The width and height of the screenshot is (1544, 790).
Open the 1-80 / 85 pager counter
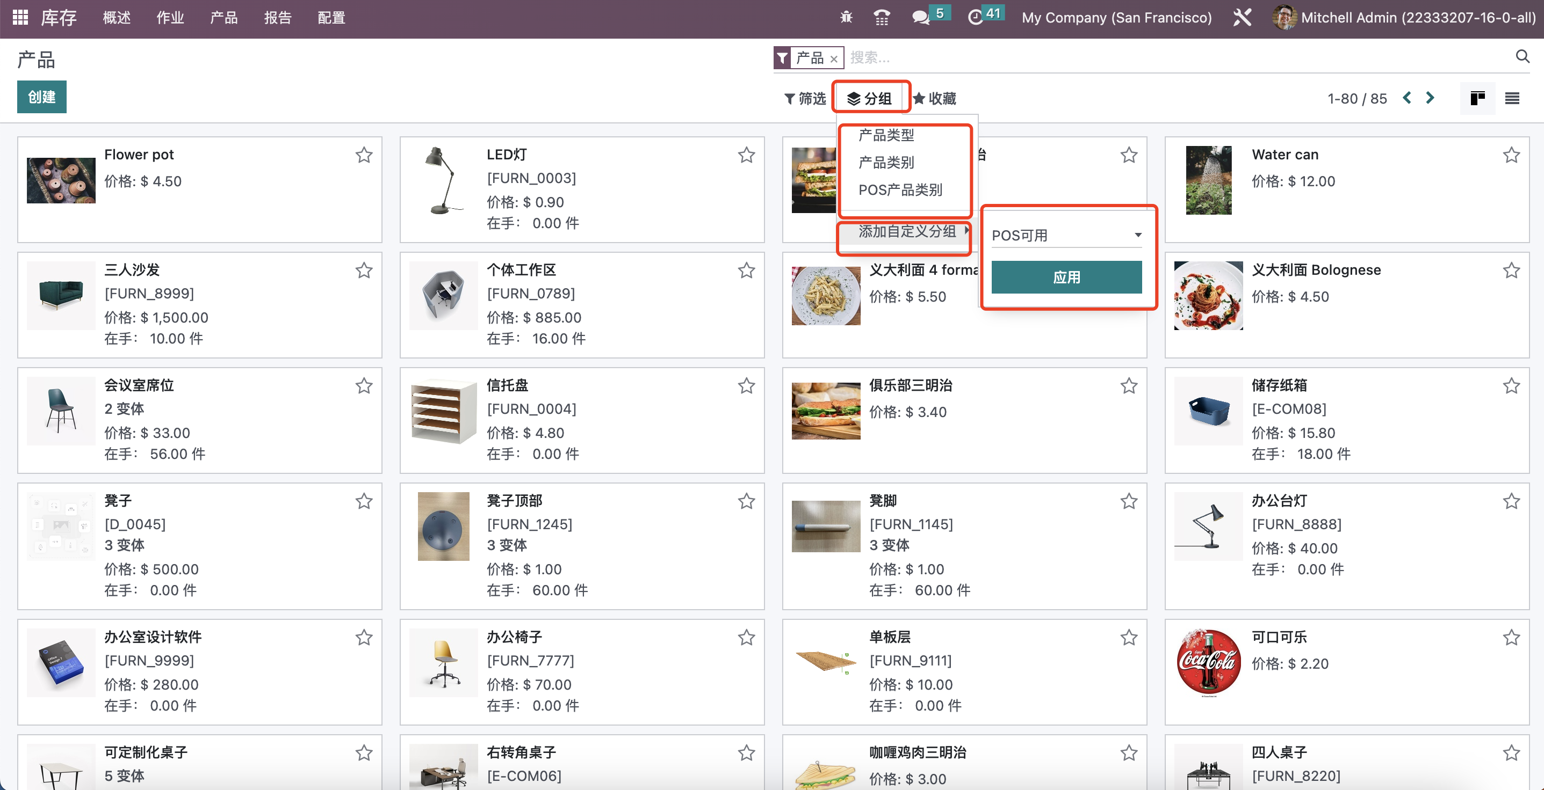(1357, 98)
